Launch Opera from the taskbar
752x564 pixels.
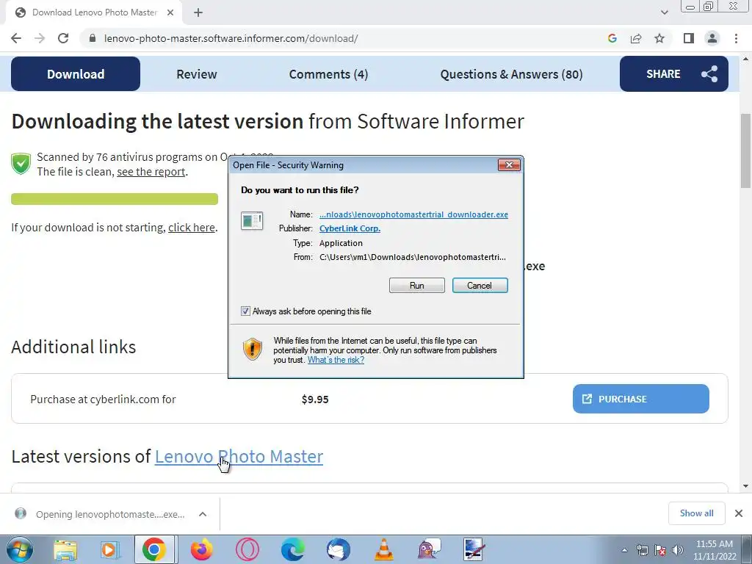pyautogui.click(x=247, y=549)
